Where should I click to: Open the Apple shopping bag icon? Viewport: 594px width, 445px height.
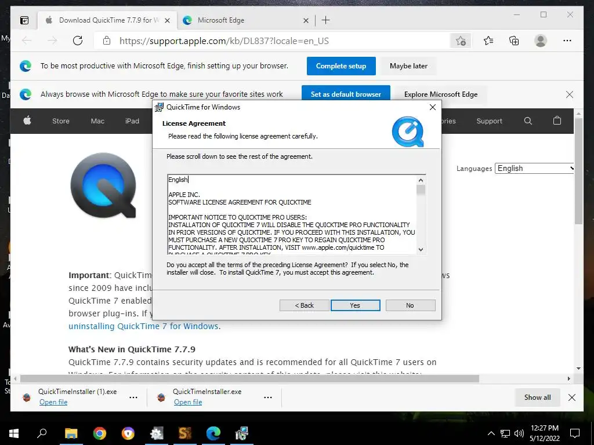tap(557, 121)
